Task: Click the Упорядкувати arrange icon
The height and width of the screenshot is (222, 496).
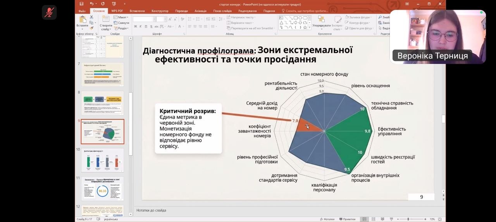Action: click(321, 20)
